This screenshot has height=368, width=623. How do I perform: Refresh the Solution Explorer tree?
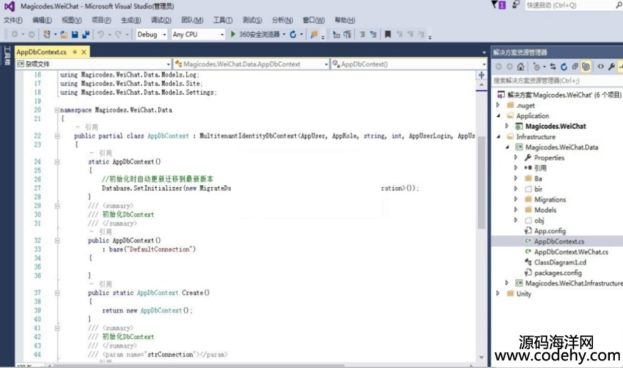(x=564, y=66)
